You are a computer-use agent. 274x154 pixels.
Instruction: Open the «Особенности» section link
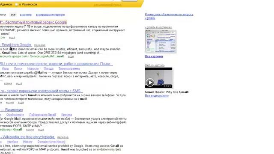[15, 115]
